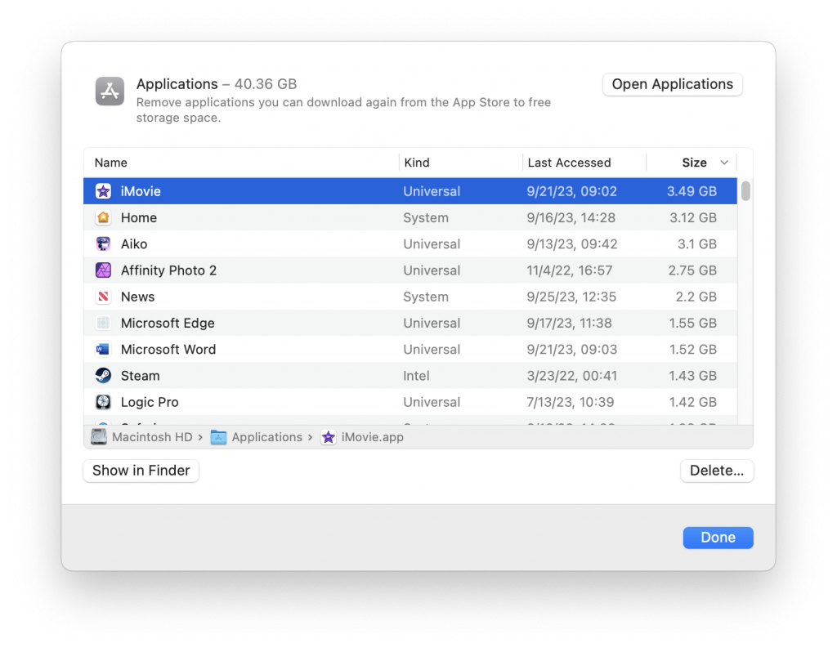This screenshot has width=837, height=652.
Task: Open the Size sort dropdown chevron
Action: click(x=724, y=163)
